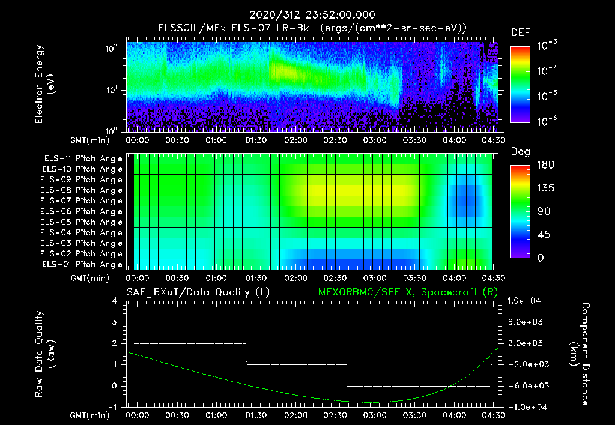Click the 1.0e+04 right axis value
Image resolution: width=615 pixels, height=425 pixels.
tap(524, 301)
